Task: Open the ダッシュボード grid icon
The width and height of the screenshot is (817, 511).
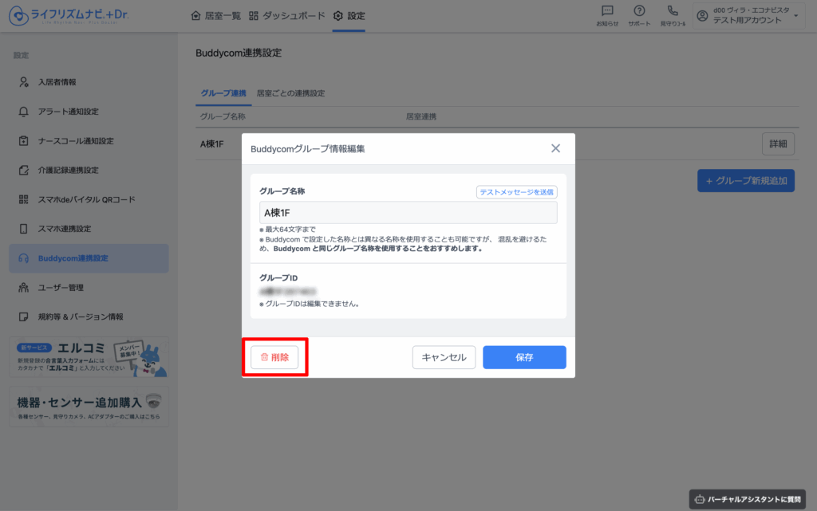Action: coord(254,16)
